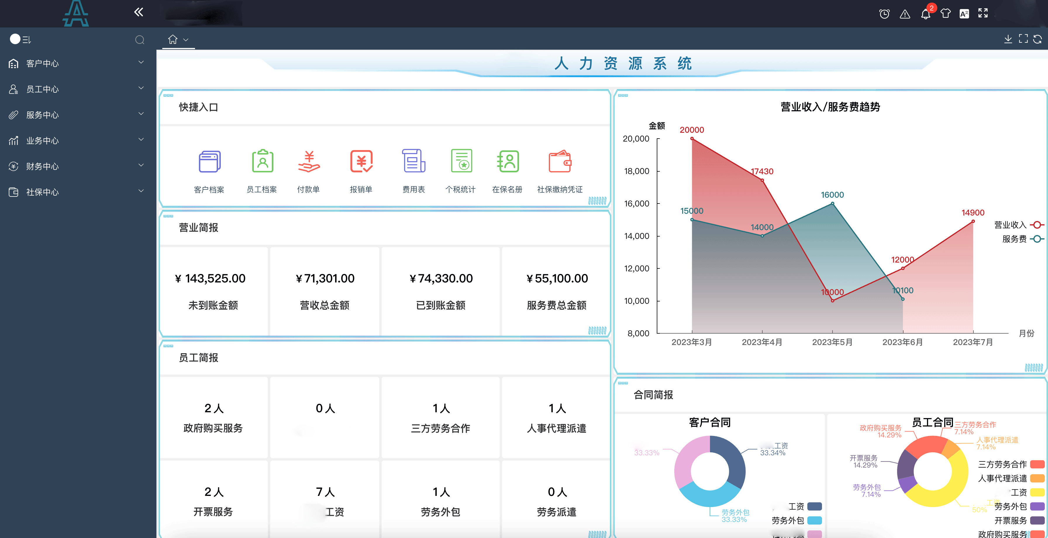Click the 合同简报 panel title
Image resolution: width=1048 pixels, height=538 pixels.
point(653,395)
